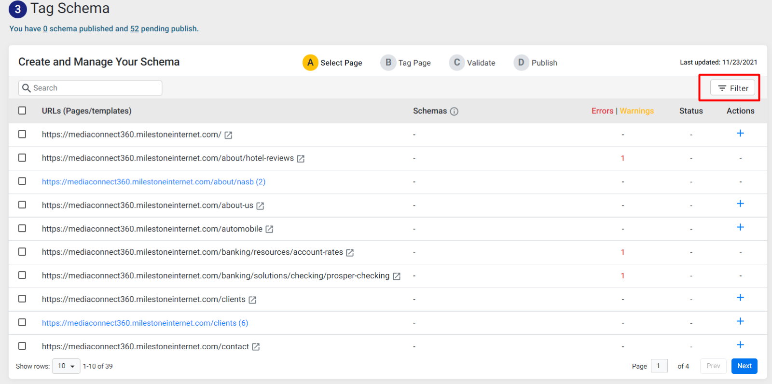Click the search magnifier icon
Image resolution: width=772 pixels, height=384 pixels.
(x=27, y=88)
